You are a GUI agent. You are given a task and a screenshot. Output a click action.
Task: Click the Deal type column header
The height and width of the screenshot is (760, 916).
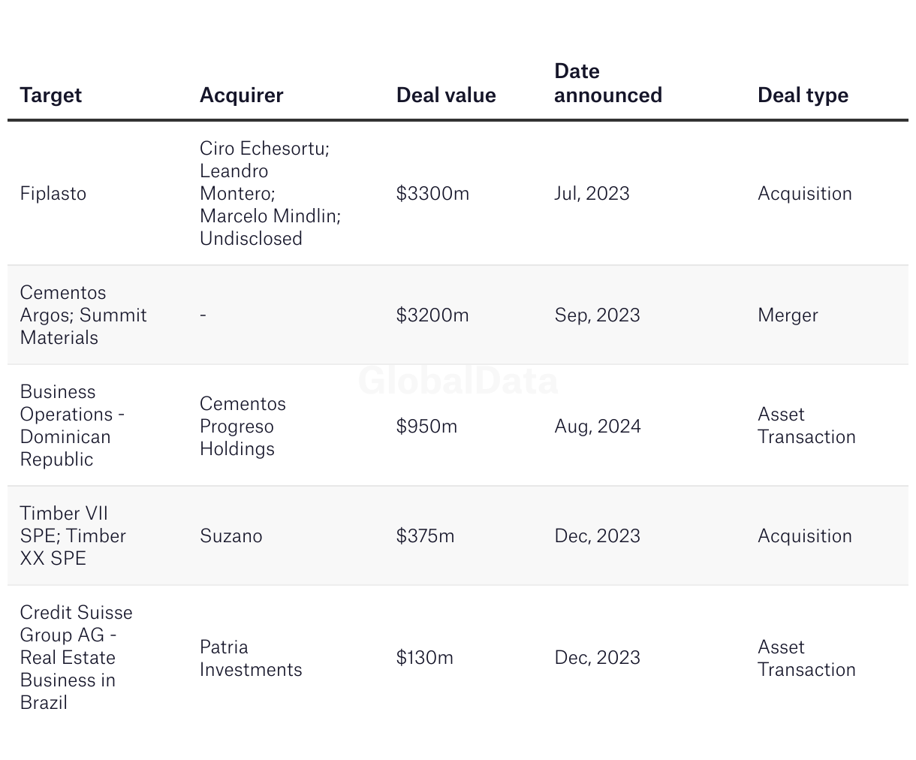pyautogui.click(x=803, y=95)
